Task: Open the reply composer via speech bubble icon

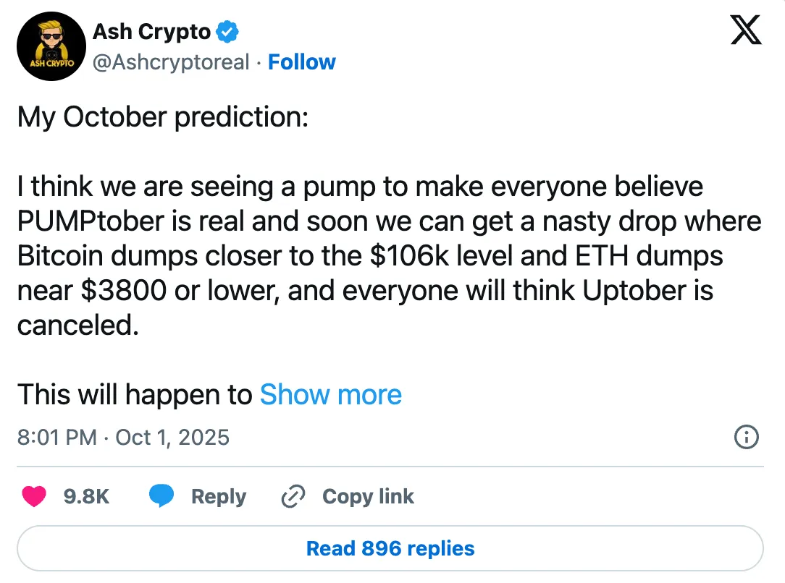Action: coord(162,496)
